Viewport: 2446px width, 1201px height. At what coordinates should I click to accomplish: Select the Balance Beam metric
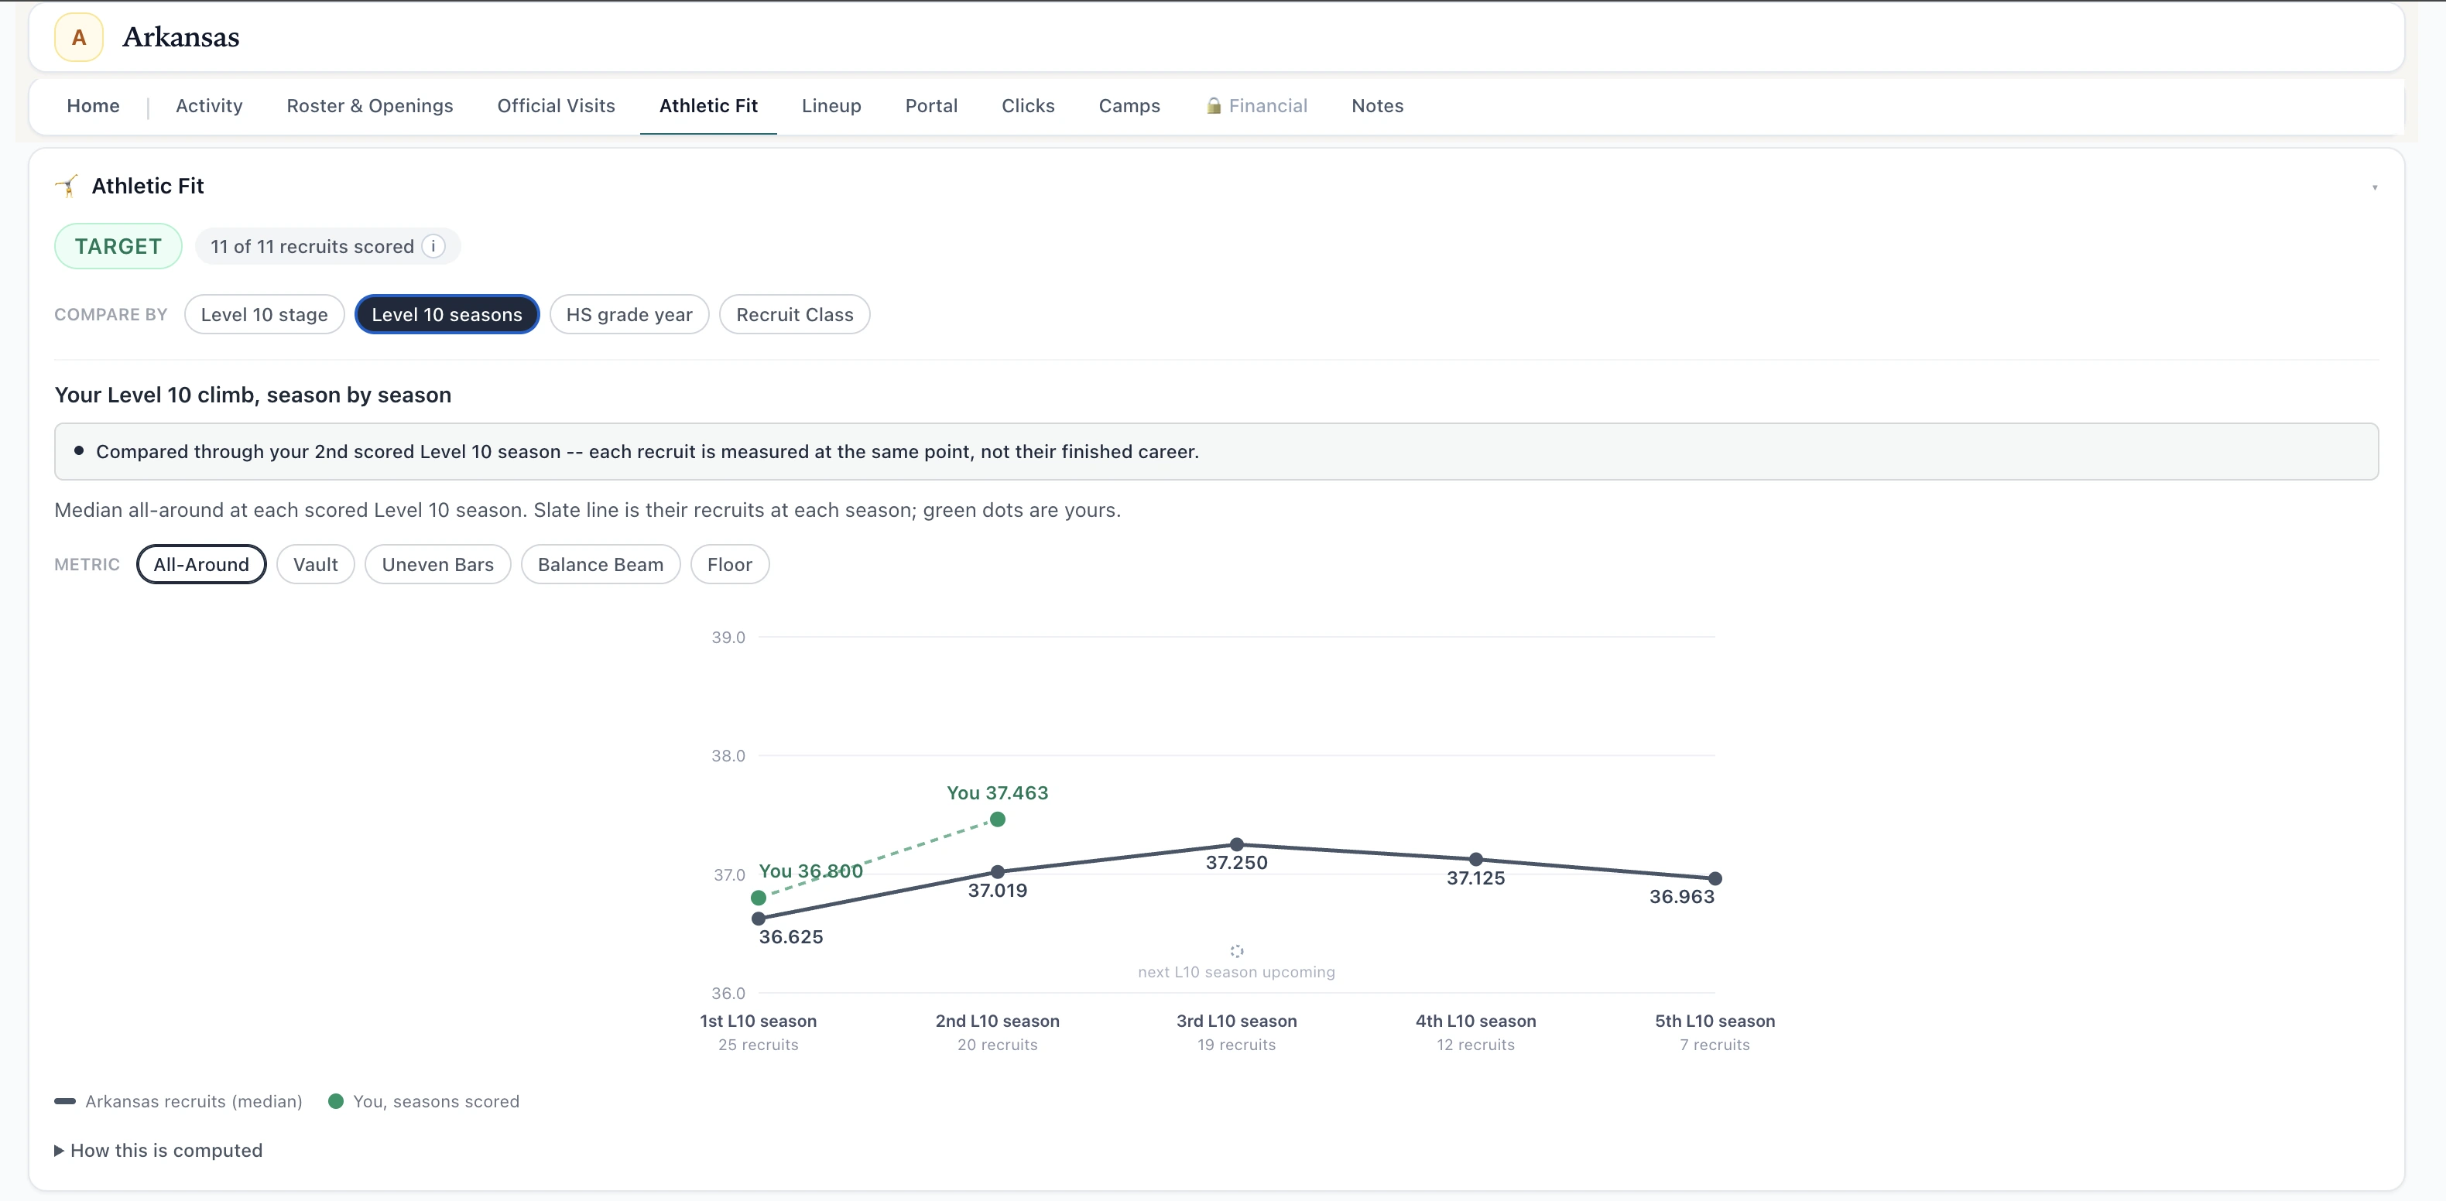(600, 564)
